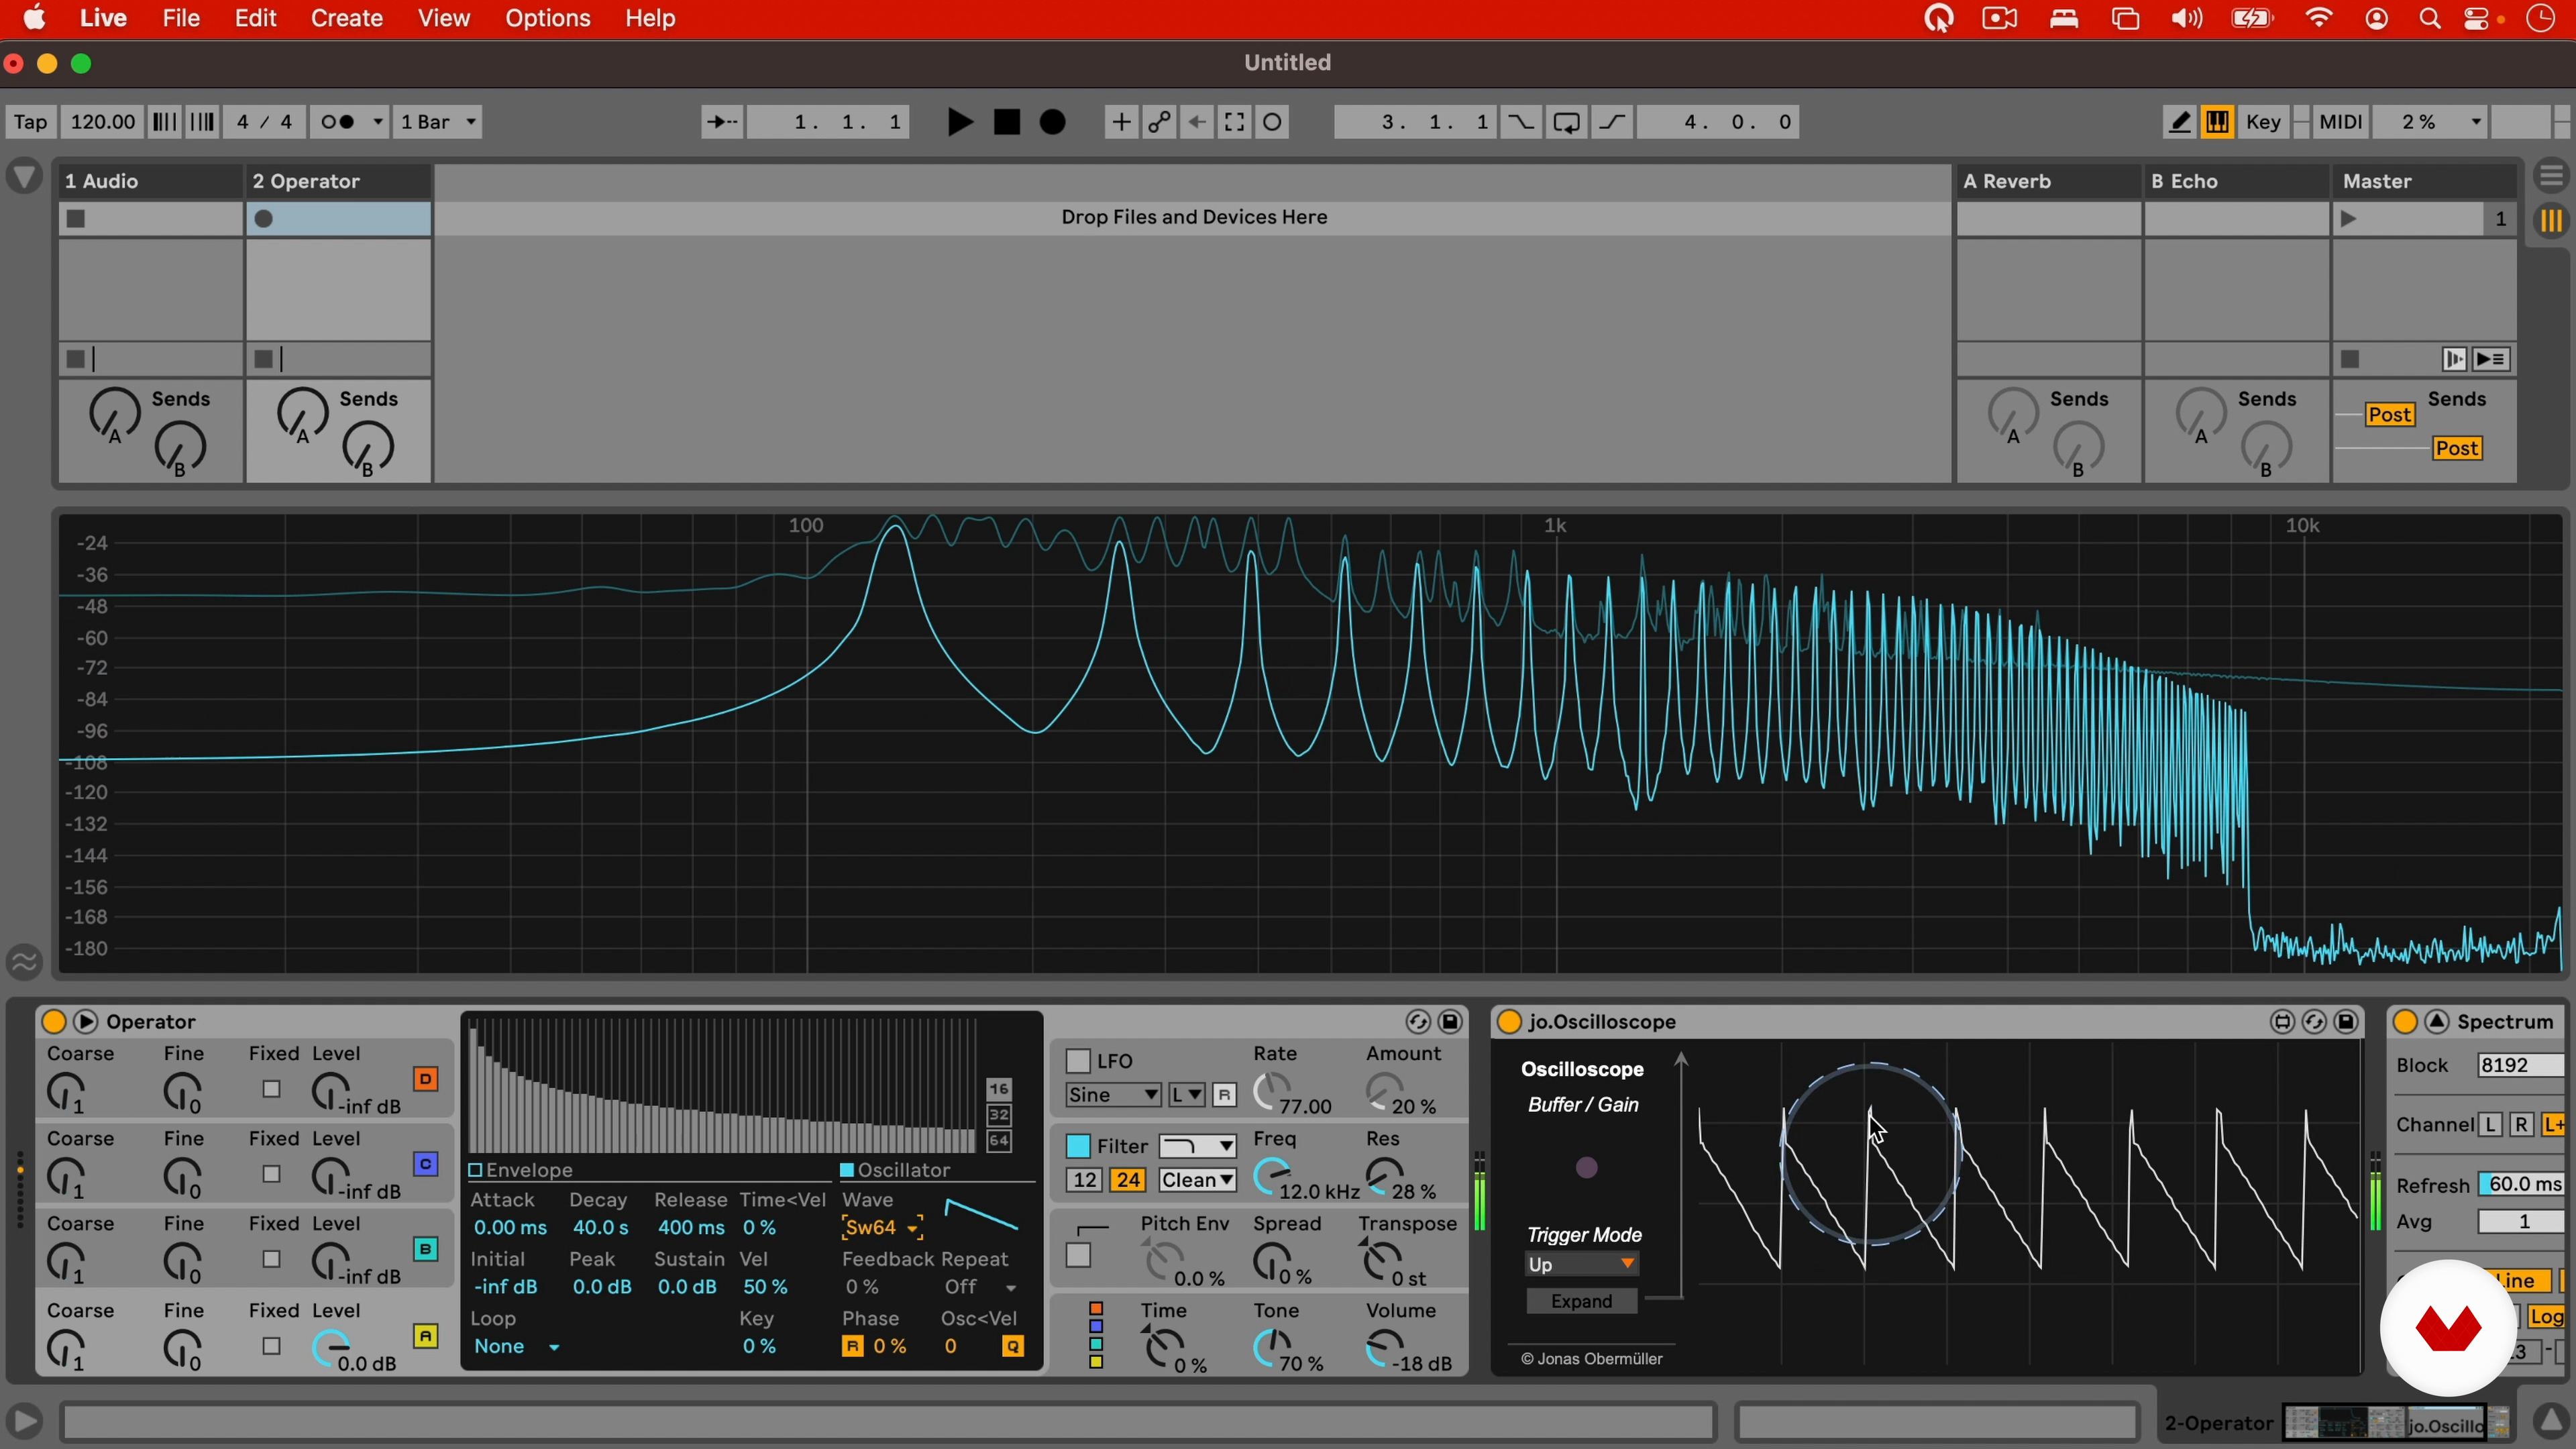The height and width of the screenshot is (1449, 2576).
Task: Click Phase Nudge Down button
Action: tap(163, 122)
